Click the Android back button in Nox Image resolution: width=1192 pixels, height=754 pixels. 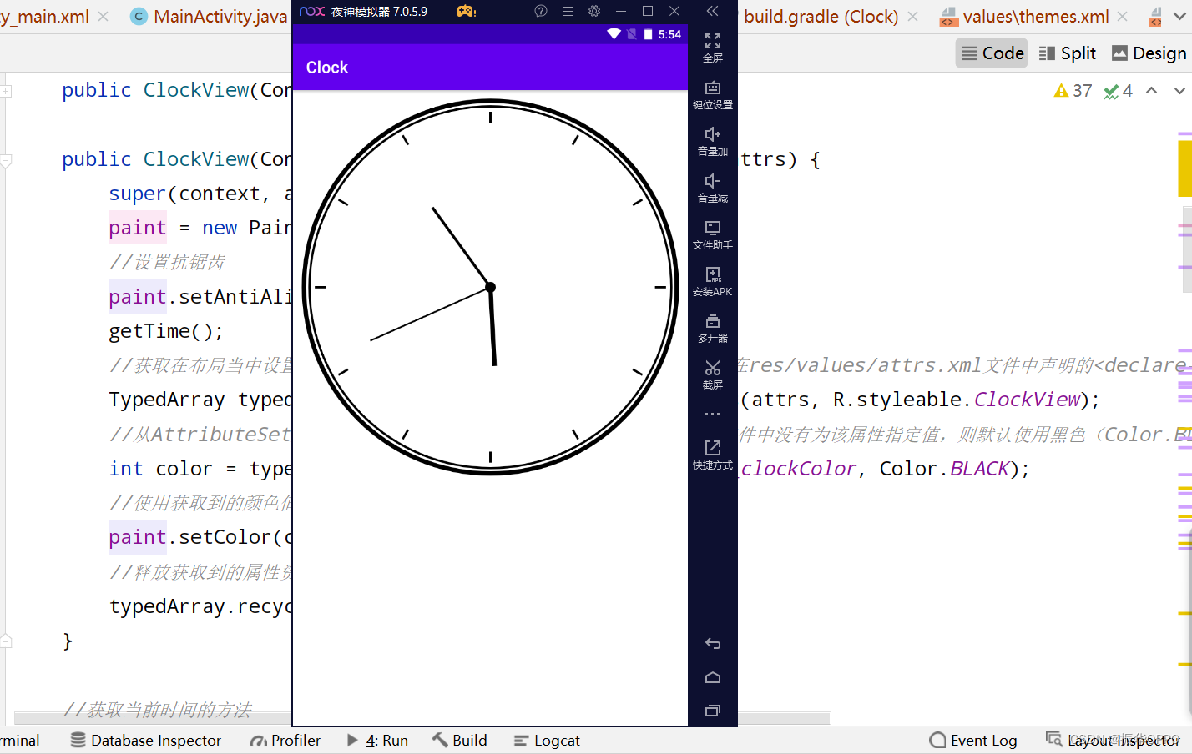coord(713,643)
